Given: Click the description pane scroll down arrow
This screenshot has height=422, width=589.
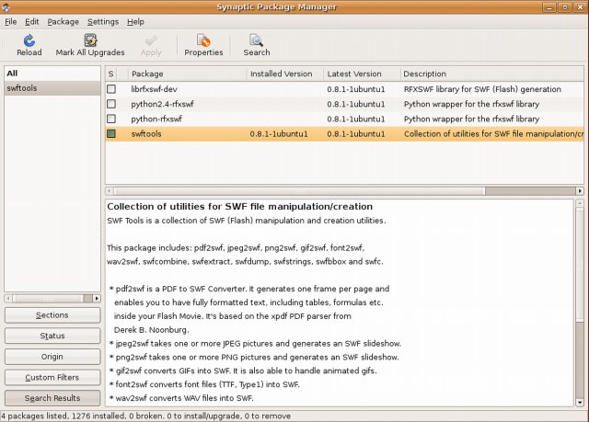Looking at the screenshot, I should 580,403.
